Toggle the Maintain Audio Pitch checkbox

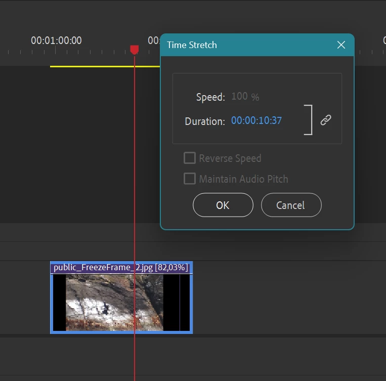pyautogui.click(x=190, y=179)
